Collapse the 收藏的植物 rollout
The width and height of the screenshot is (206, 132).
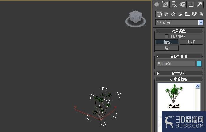[x=179, y=79]
